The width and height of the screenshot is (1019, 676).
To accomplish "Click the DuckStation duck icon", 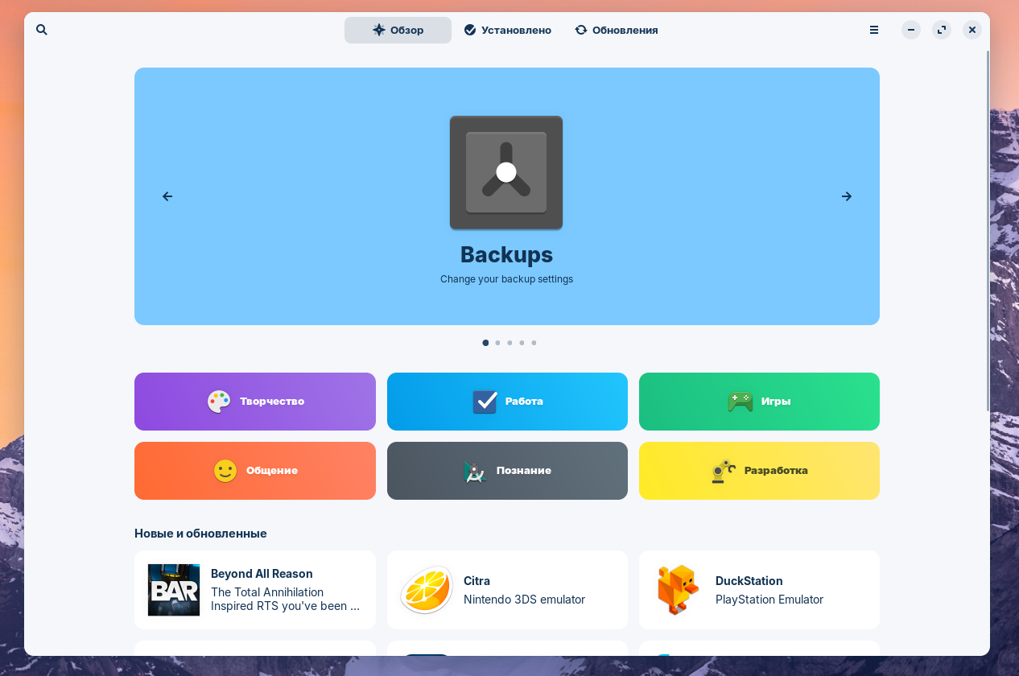I will [x=678, y=590].
